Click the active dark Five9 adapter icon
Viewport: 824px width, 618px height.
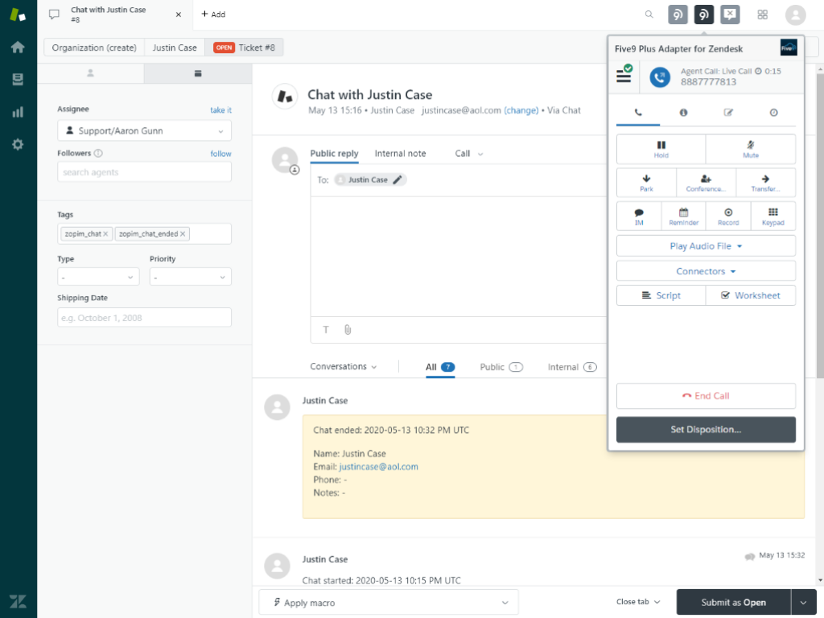tap(703, 14)
